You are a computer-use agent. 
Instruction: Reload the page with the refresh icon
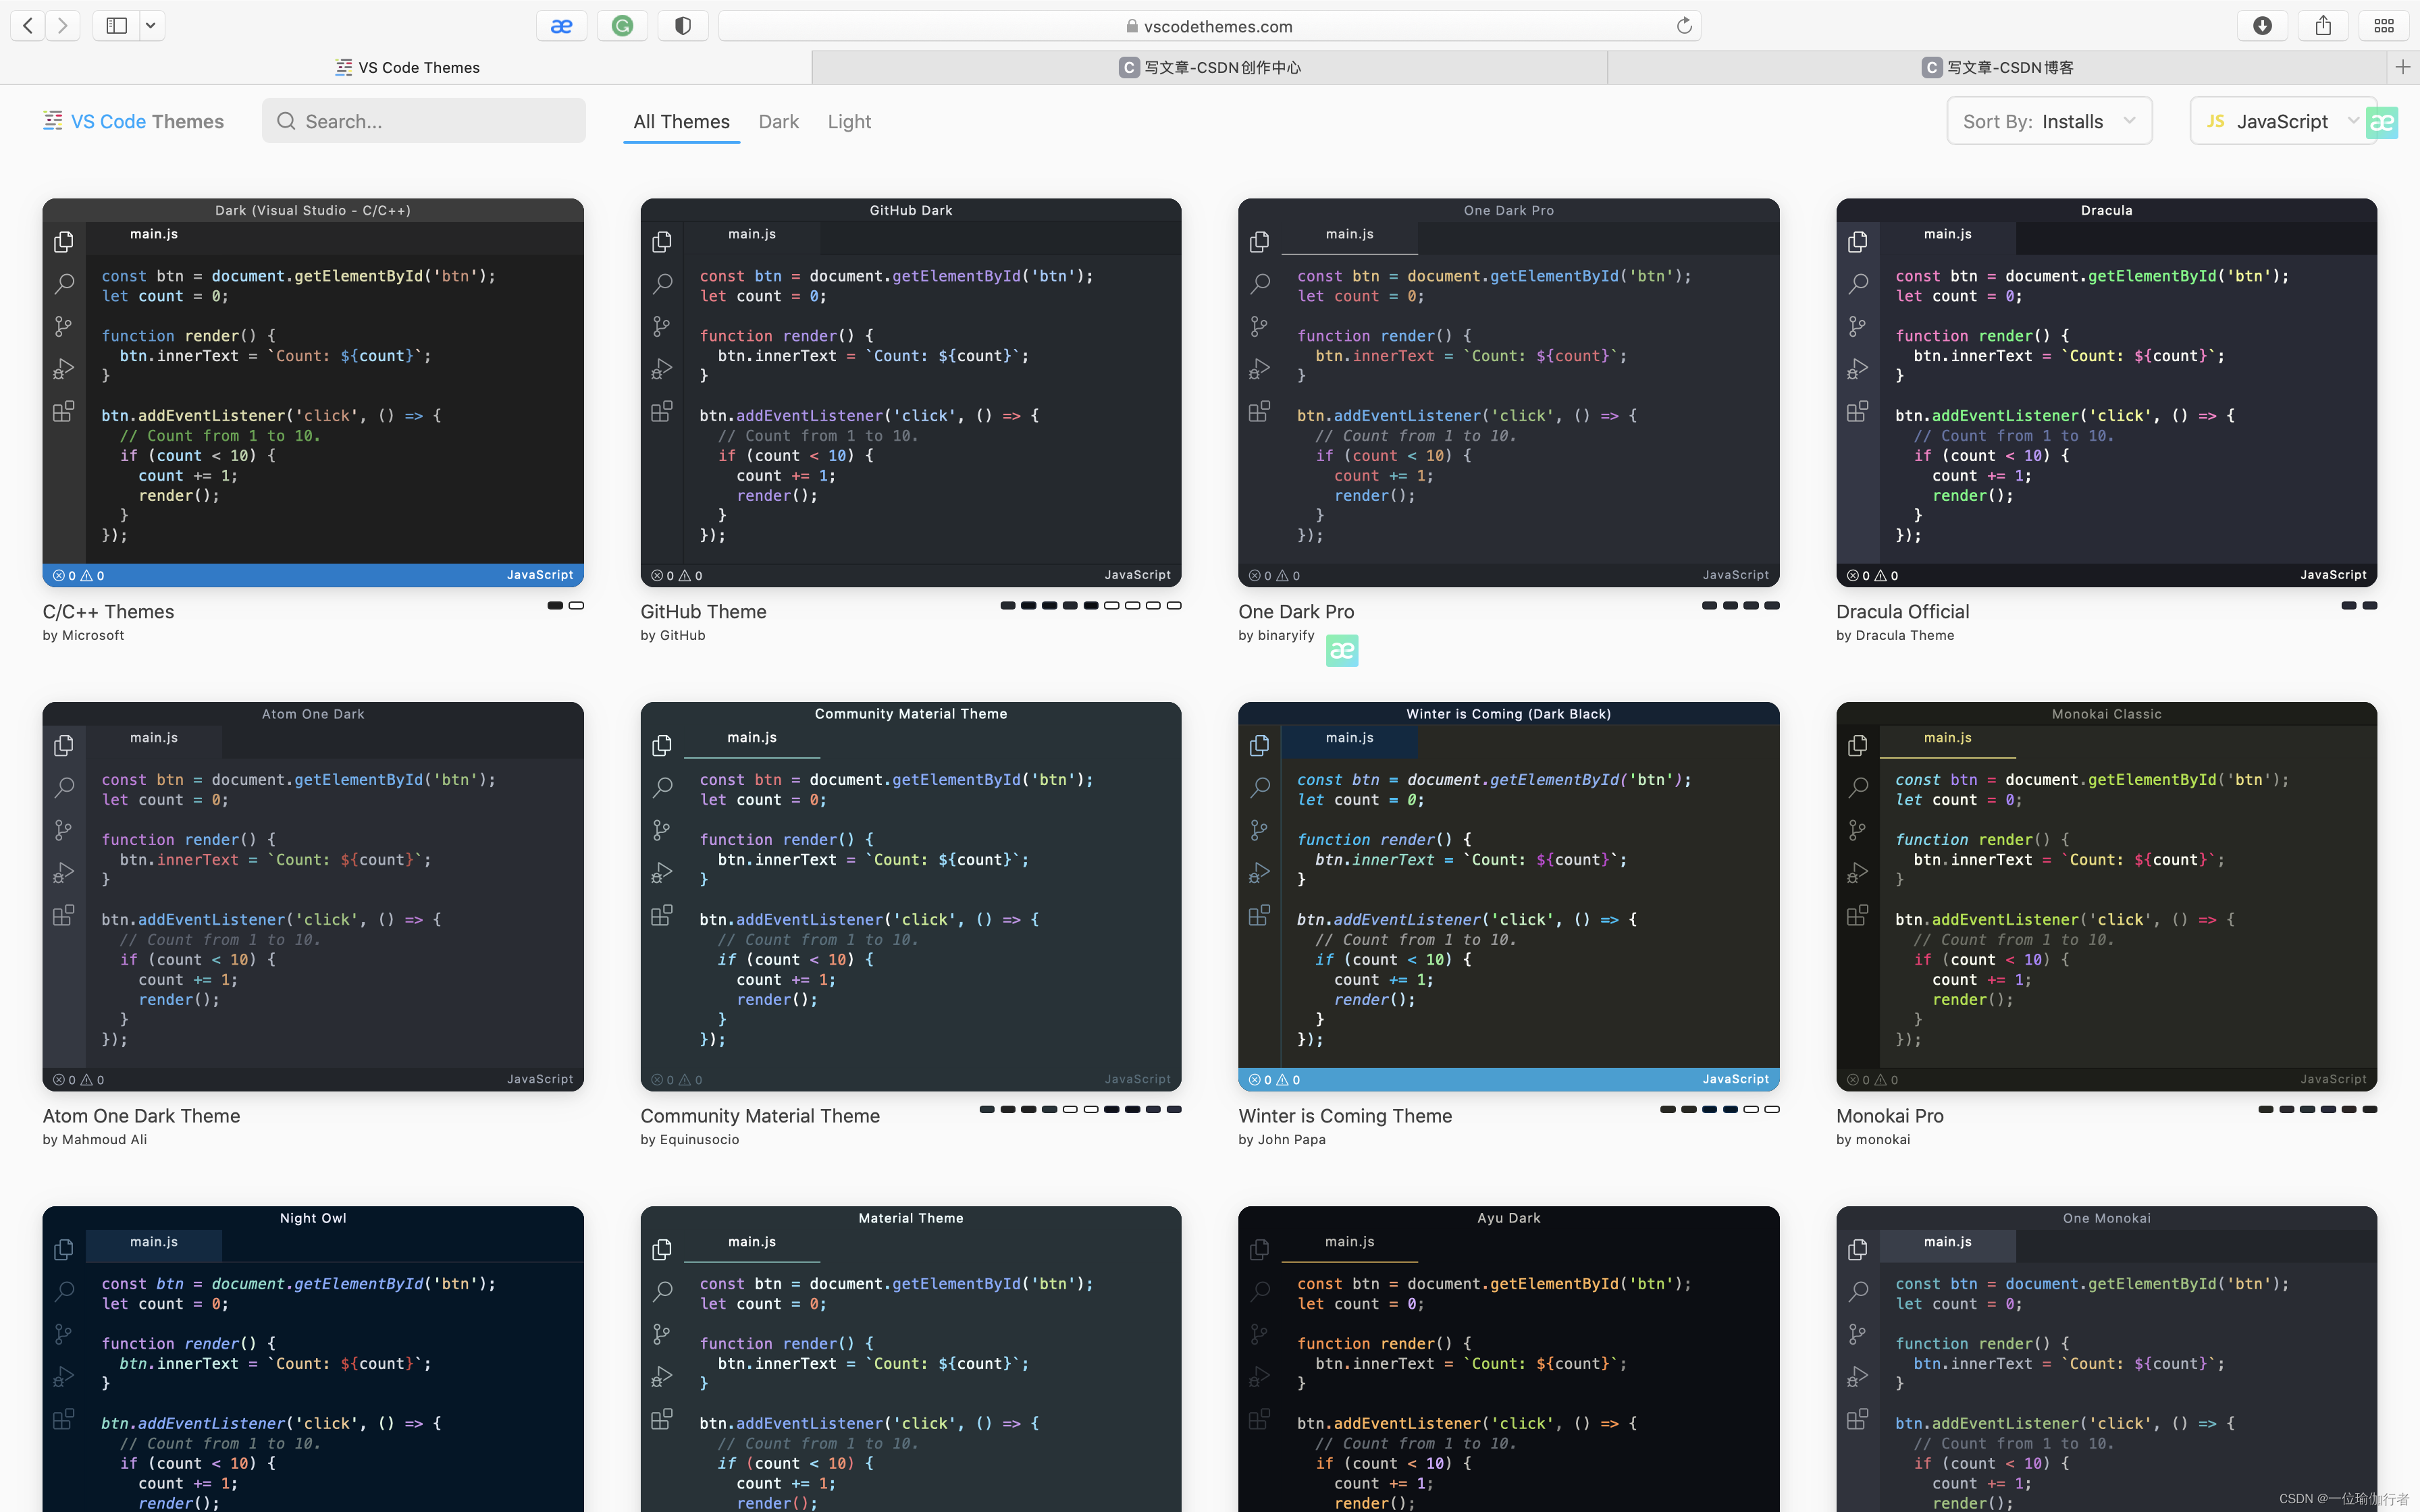[x=1684, y=26]
